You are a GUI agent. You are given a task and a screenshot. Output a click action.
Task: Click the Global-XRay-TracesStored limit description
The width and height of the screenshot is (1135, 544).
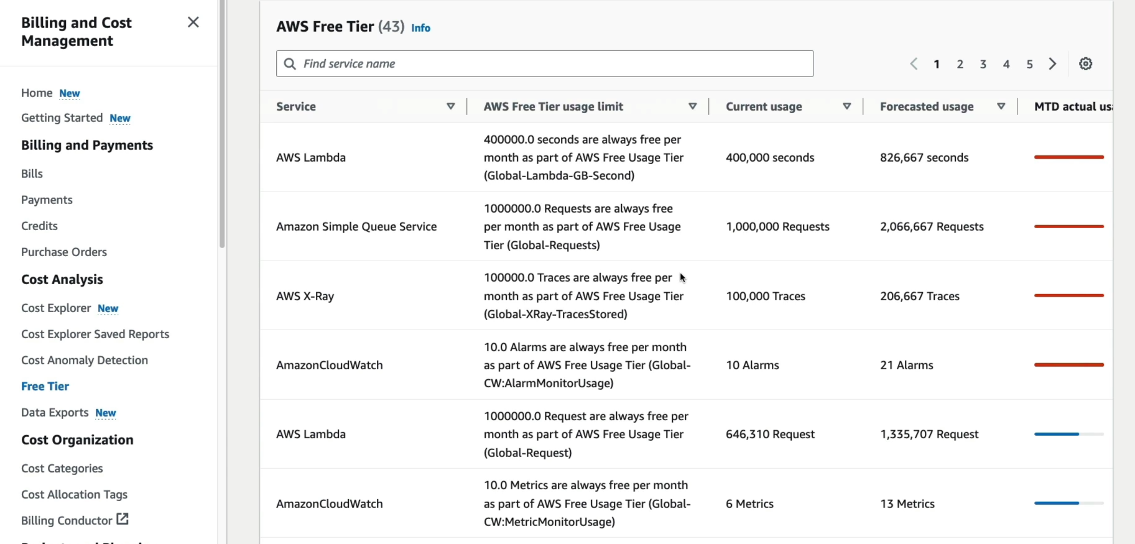pos(583,296)
